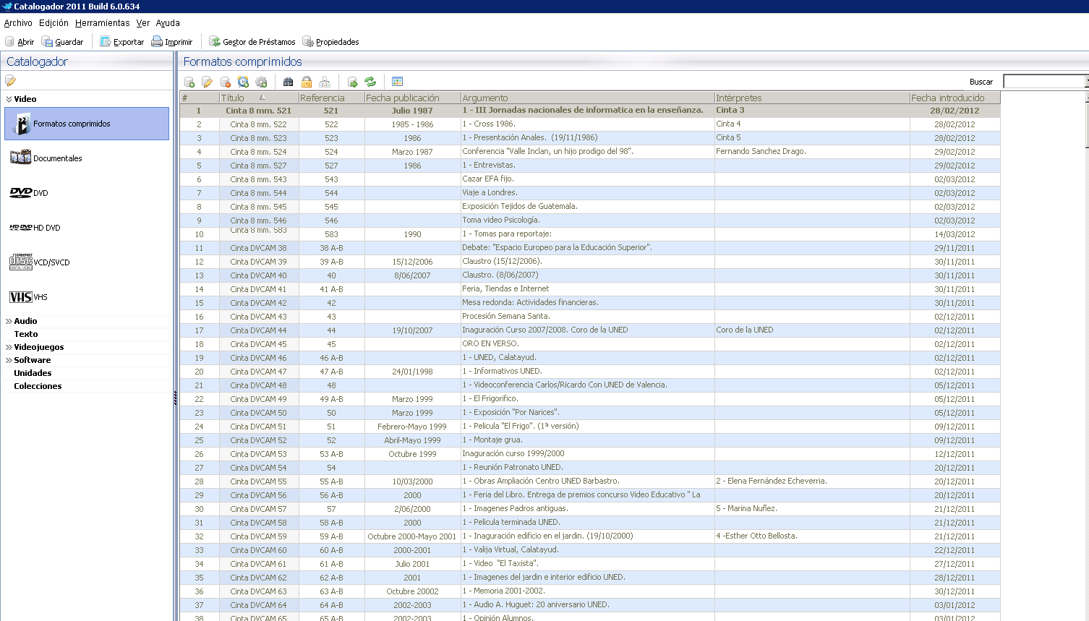Click the edit record pencil icon in the list toolbar
The width and height of the screenshot is (1089, 621).
click(208, 82)
